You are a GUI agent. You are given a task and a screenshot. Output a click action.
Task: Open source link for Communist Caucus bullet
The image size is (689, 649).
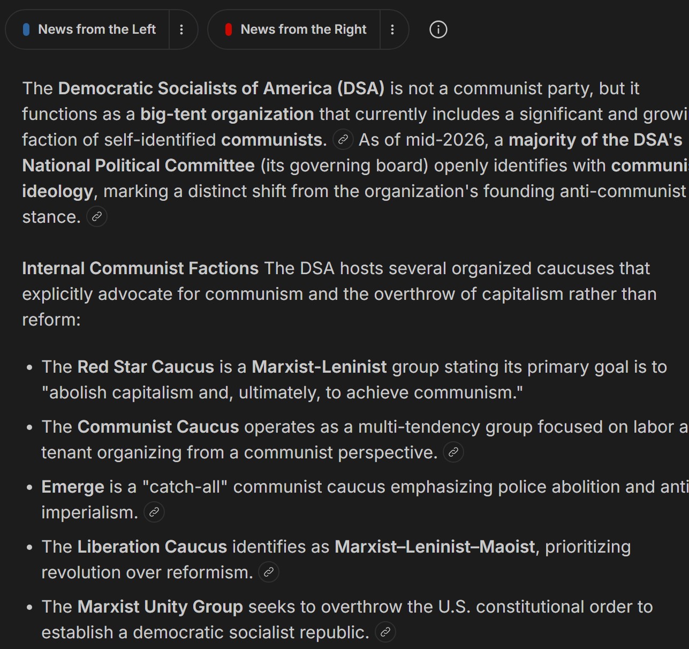click(x=453, y=452)
